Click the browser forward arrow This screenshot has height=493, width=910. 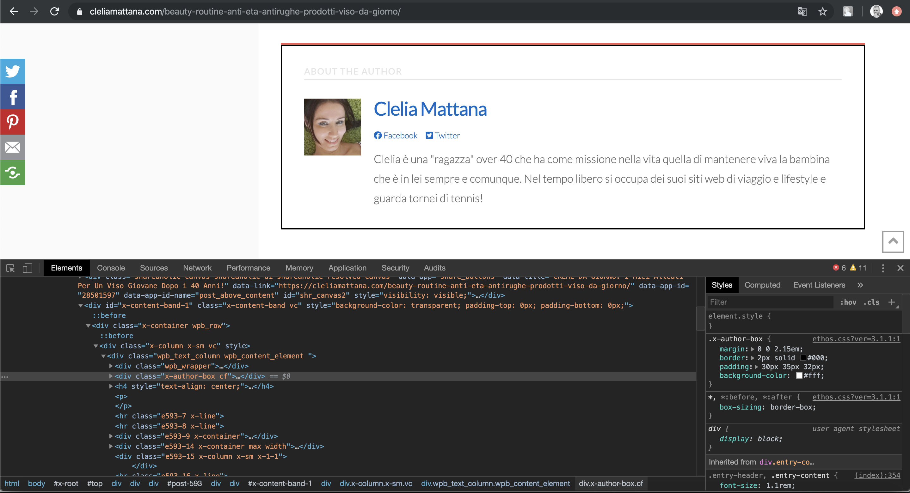34,11
